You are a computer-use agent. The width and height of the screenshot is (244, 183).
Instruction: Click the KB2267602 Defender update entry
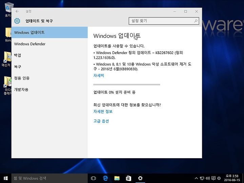(138, 55)
